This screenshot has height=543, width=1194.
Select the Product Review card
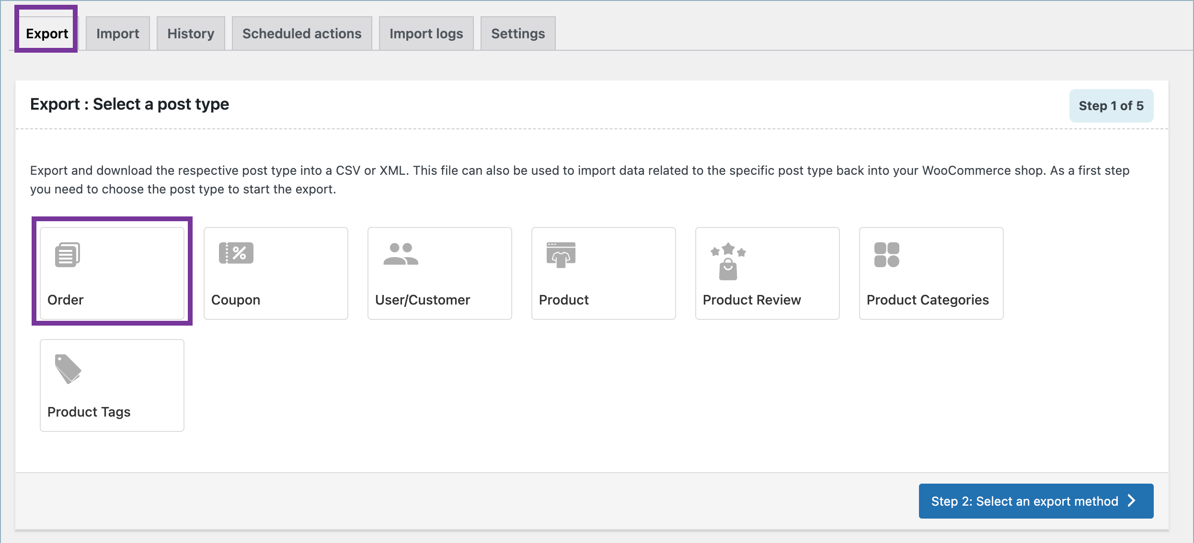coord(767,273)
